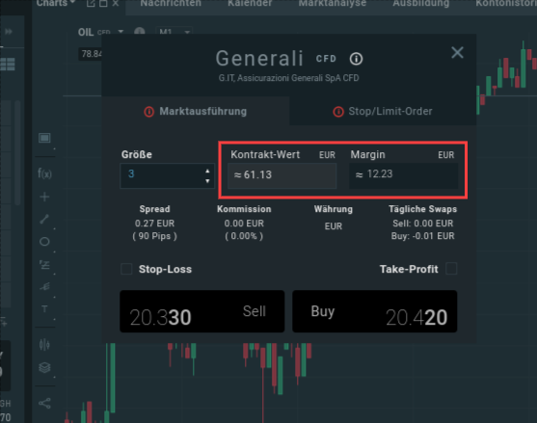Select the chart screen display tool
537x423 pixels.
tap(44, 138)
